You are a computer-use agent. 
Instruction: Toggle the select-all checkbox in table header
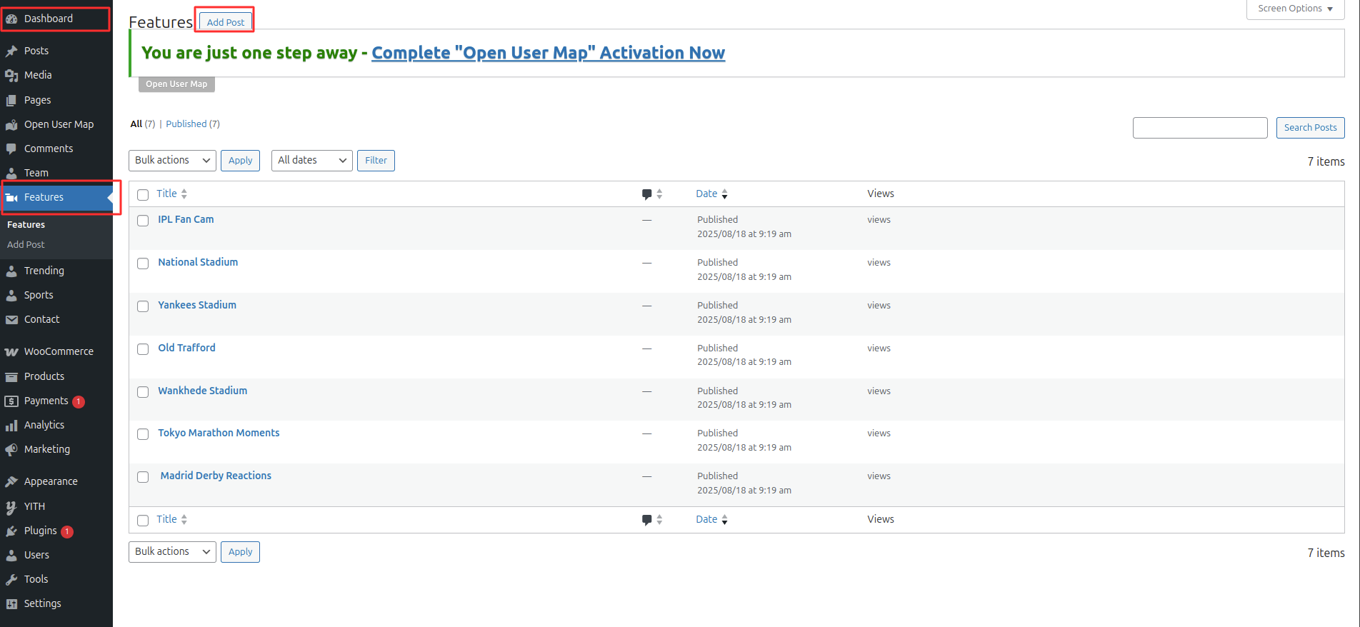143,195
